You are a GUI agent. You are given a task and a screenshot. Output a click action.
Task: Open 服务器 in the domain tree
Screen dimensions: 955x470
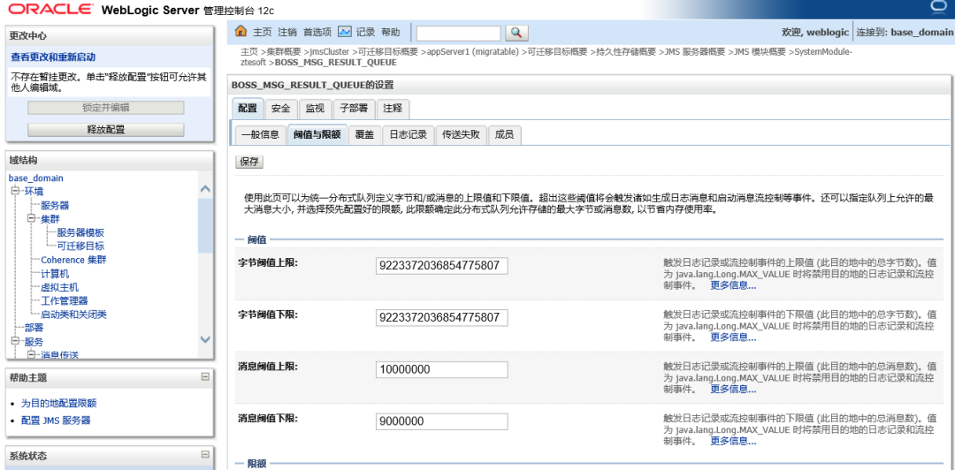coord(55,205)
